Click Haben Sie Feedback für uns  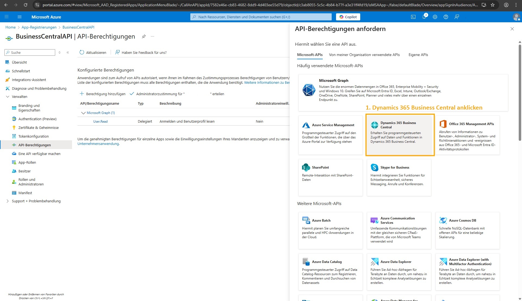coord(141,52)
